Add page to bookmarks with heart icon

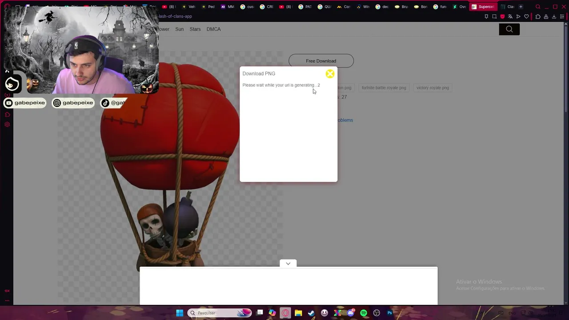[x=527, y=16]
